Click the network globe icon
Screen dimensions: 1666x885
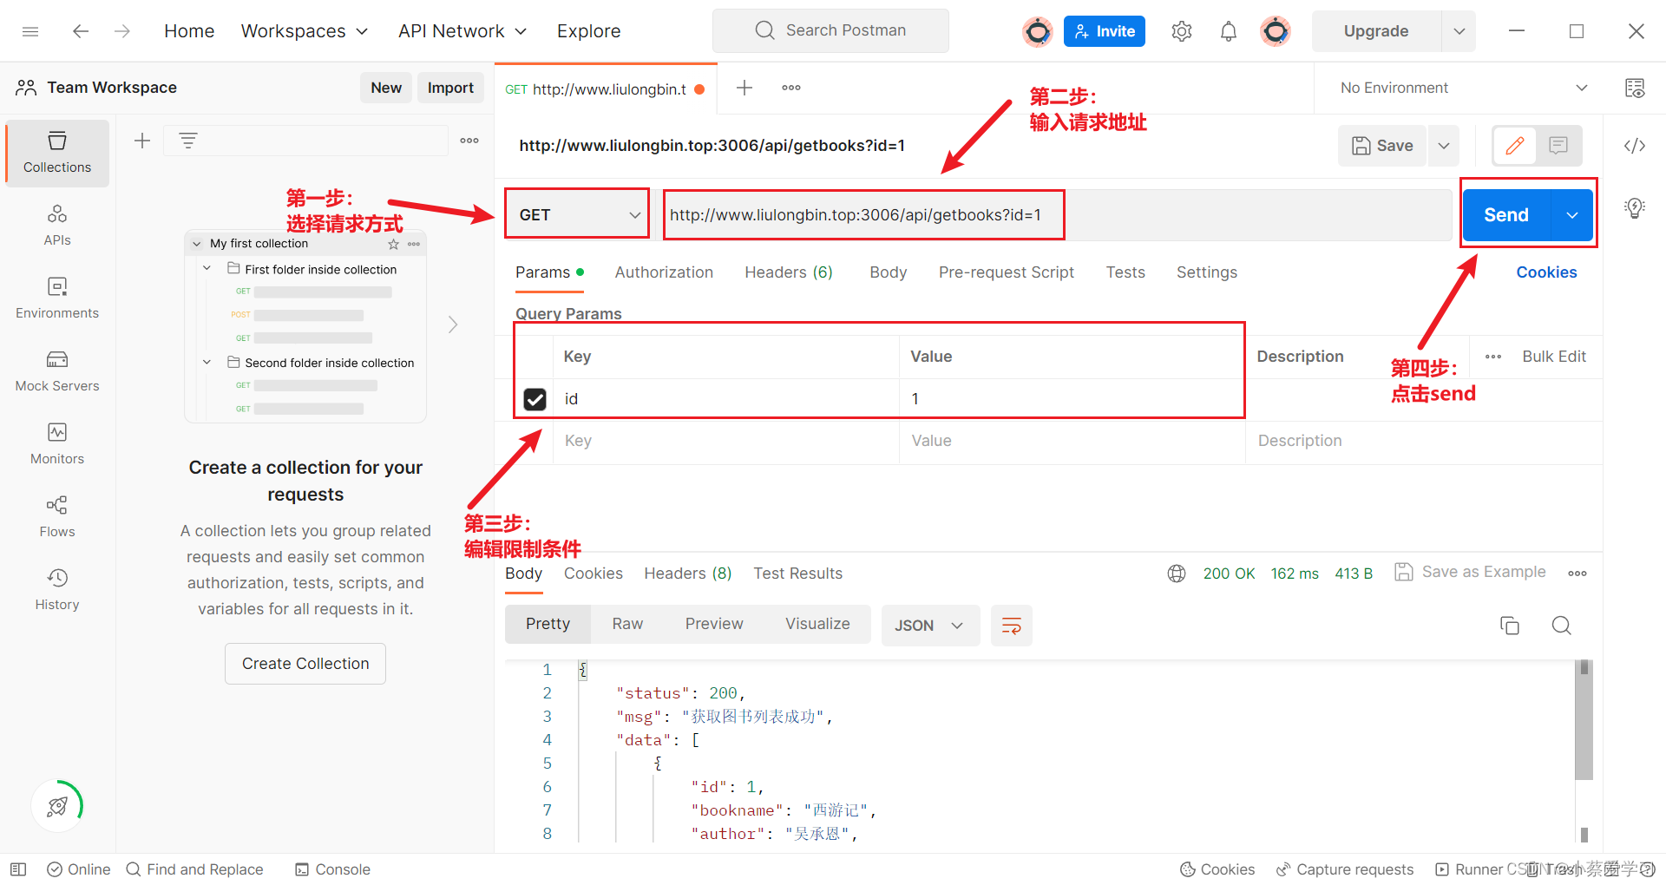[1177, 574]
